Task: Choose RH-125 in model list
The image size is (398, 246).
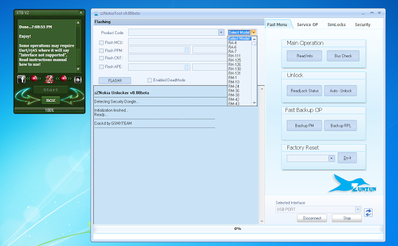Action: [239, 60]
